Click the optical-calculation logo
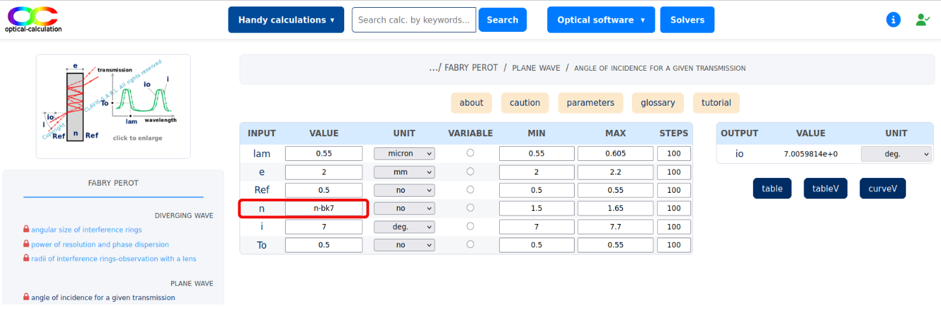 (x=33, y=19)
